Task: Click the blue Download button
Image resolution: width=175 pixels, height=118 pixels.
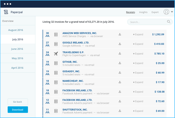Action: pos(18,110)
